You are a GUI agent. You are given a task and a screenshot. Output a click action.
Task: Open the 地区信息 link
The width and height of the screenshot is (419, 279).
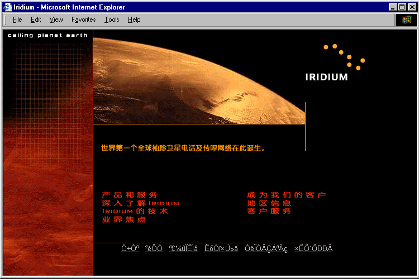click(269, 204)
